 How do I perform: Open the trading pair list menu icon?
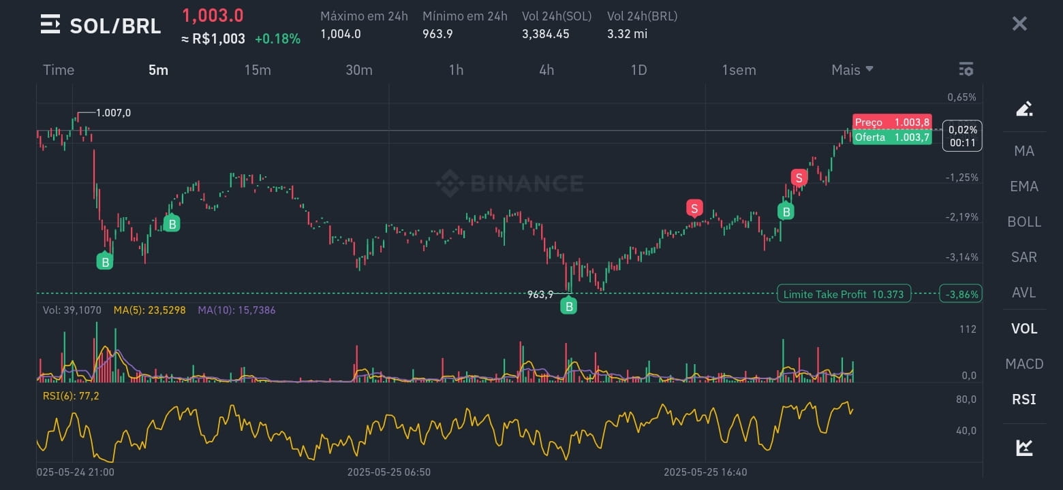[x=50, y=24]
